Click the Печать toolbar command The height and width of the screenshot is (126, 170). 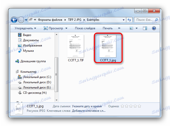pyautogui.click(x=107, y=28)
